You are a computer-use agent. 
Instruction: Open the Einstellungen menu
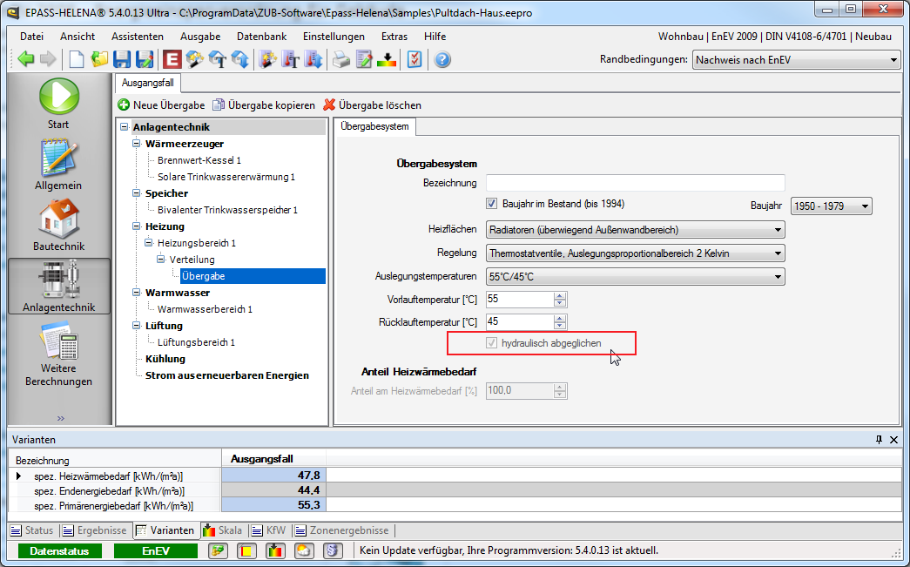334,37
